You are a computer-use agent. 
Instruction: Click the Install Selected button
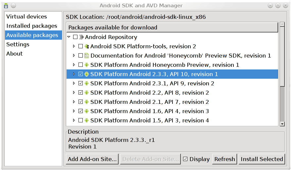[262, 159]
